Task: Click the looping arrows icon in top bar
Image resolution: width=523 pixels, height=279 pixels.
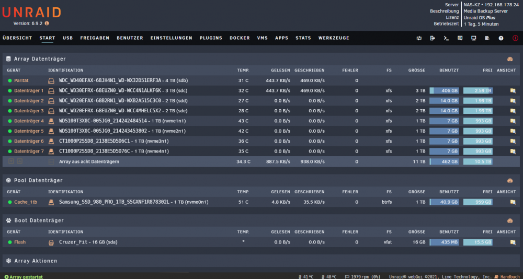Action: pyautogui.click(x=419, y=38)
